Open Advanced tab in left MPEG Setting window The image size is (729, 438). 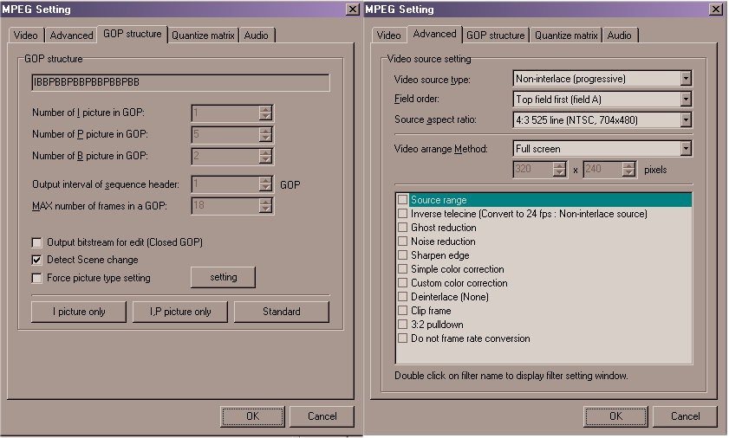71,35
